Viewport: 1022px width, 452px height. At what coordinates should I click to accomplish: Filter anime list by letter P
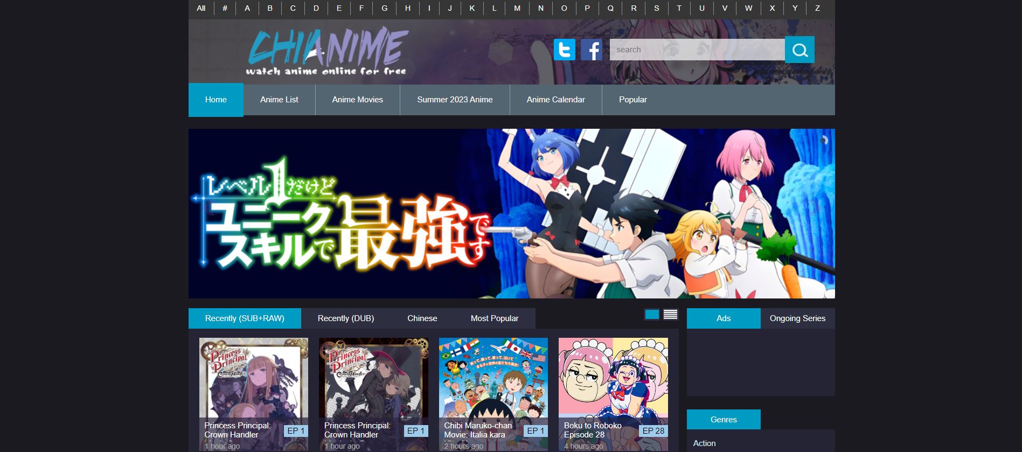click(587, 8)
